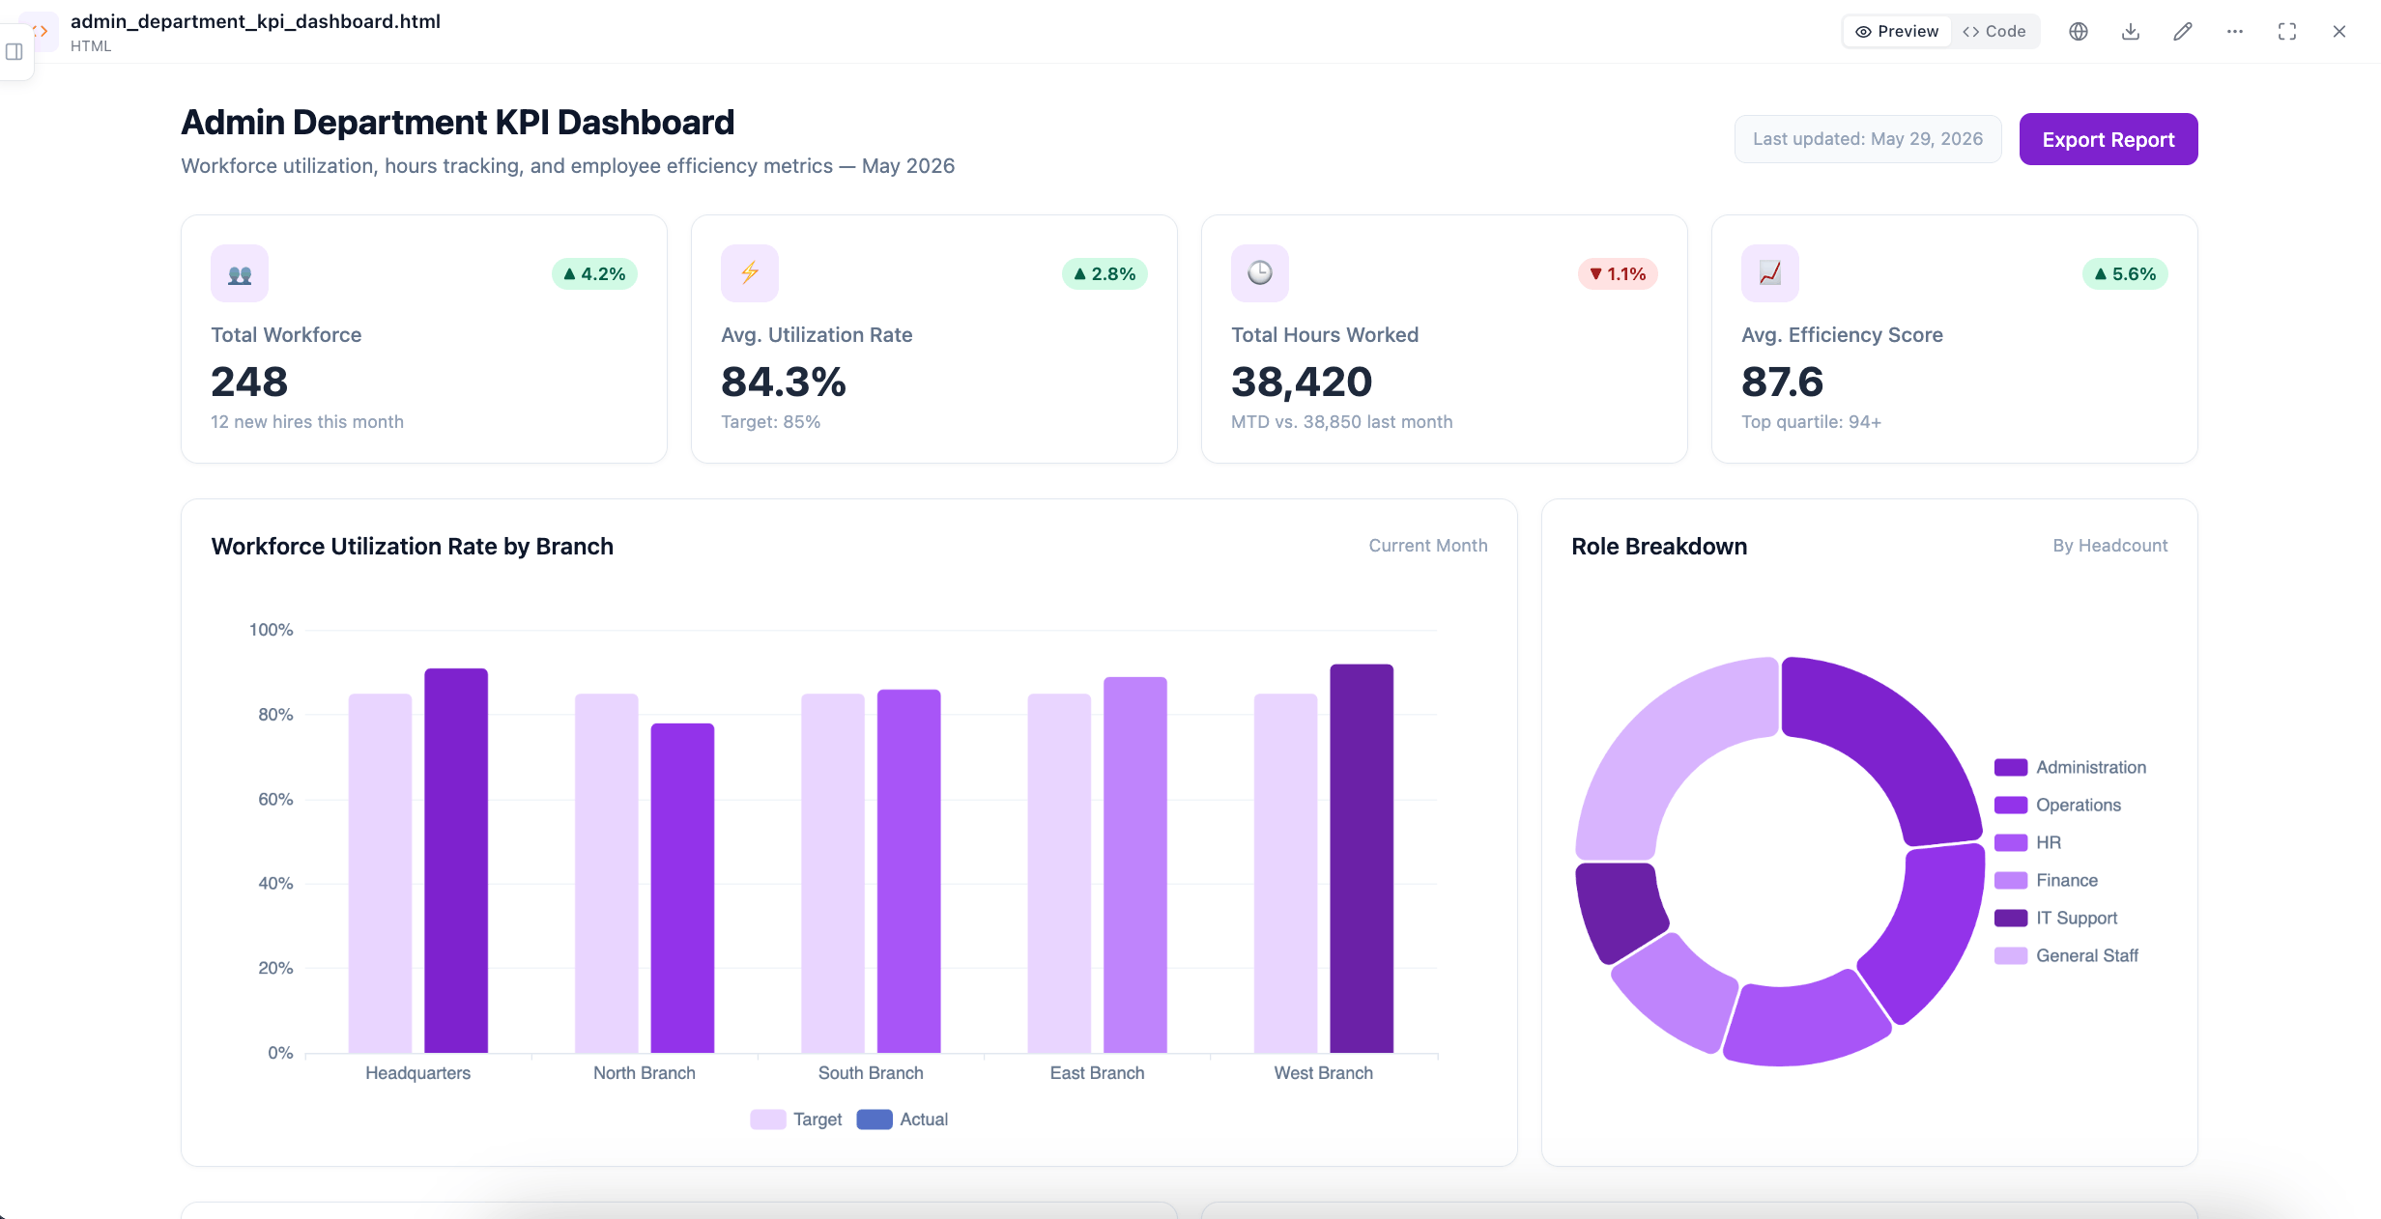Enter fullscreen with the expand icon

(2287, 31)
